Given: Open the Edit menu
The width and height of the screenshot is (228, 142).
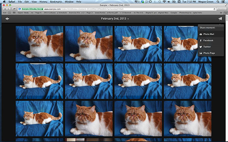Looking at the screenshot, I should pyautogui.click(x=27, y=2).
